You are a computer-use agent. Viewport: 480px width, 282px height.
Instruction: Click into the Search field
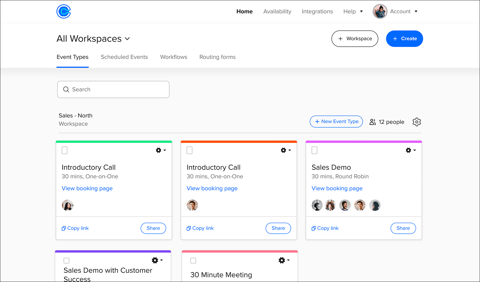click(113, 89)
